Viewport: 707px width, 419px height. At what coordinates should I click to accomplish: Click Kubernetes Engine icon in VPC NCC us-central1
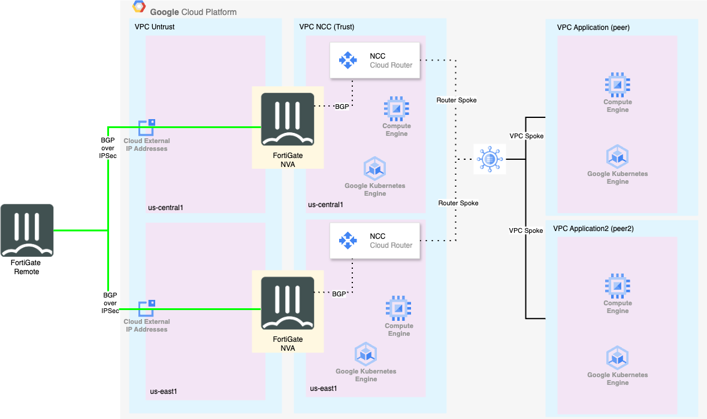(x=374, y=169)
